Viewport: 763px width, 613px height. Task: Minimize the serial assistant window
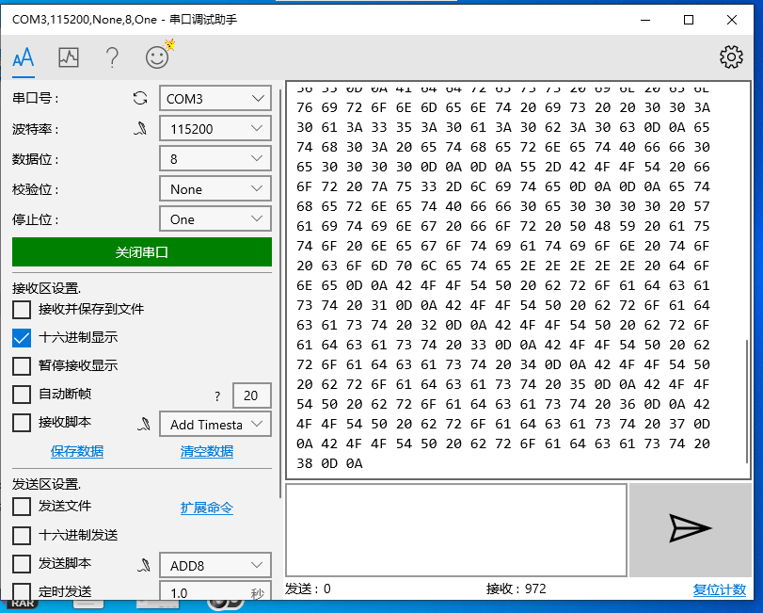coord(645,20)
